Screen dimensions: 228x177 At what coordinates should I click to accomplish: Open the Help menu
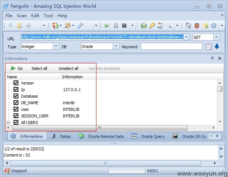62,15
